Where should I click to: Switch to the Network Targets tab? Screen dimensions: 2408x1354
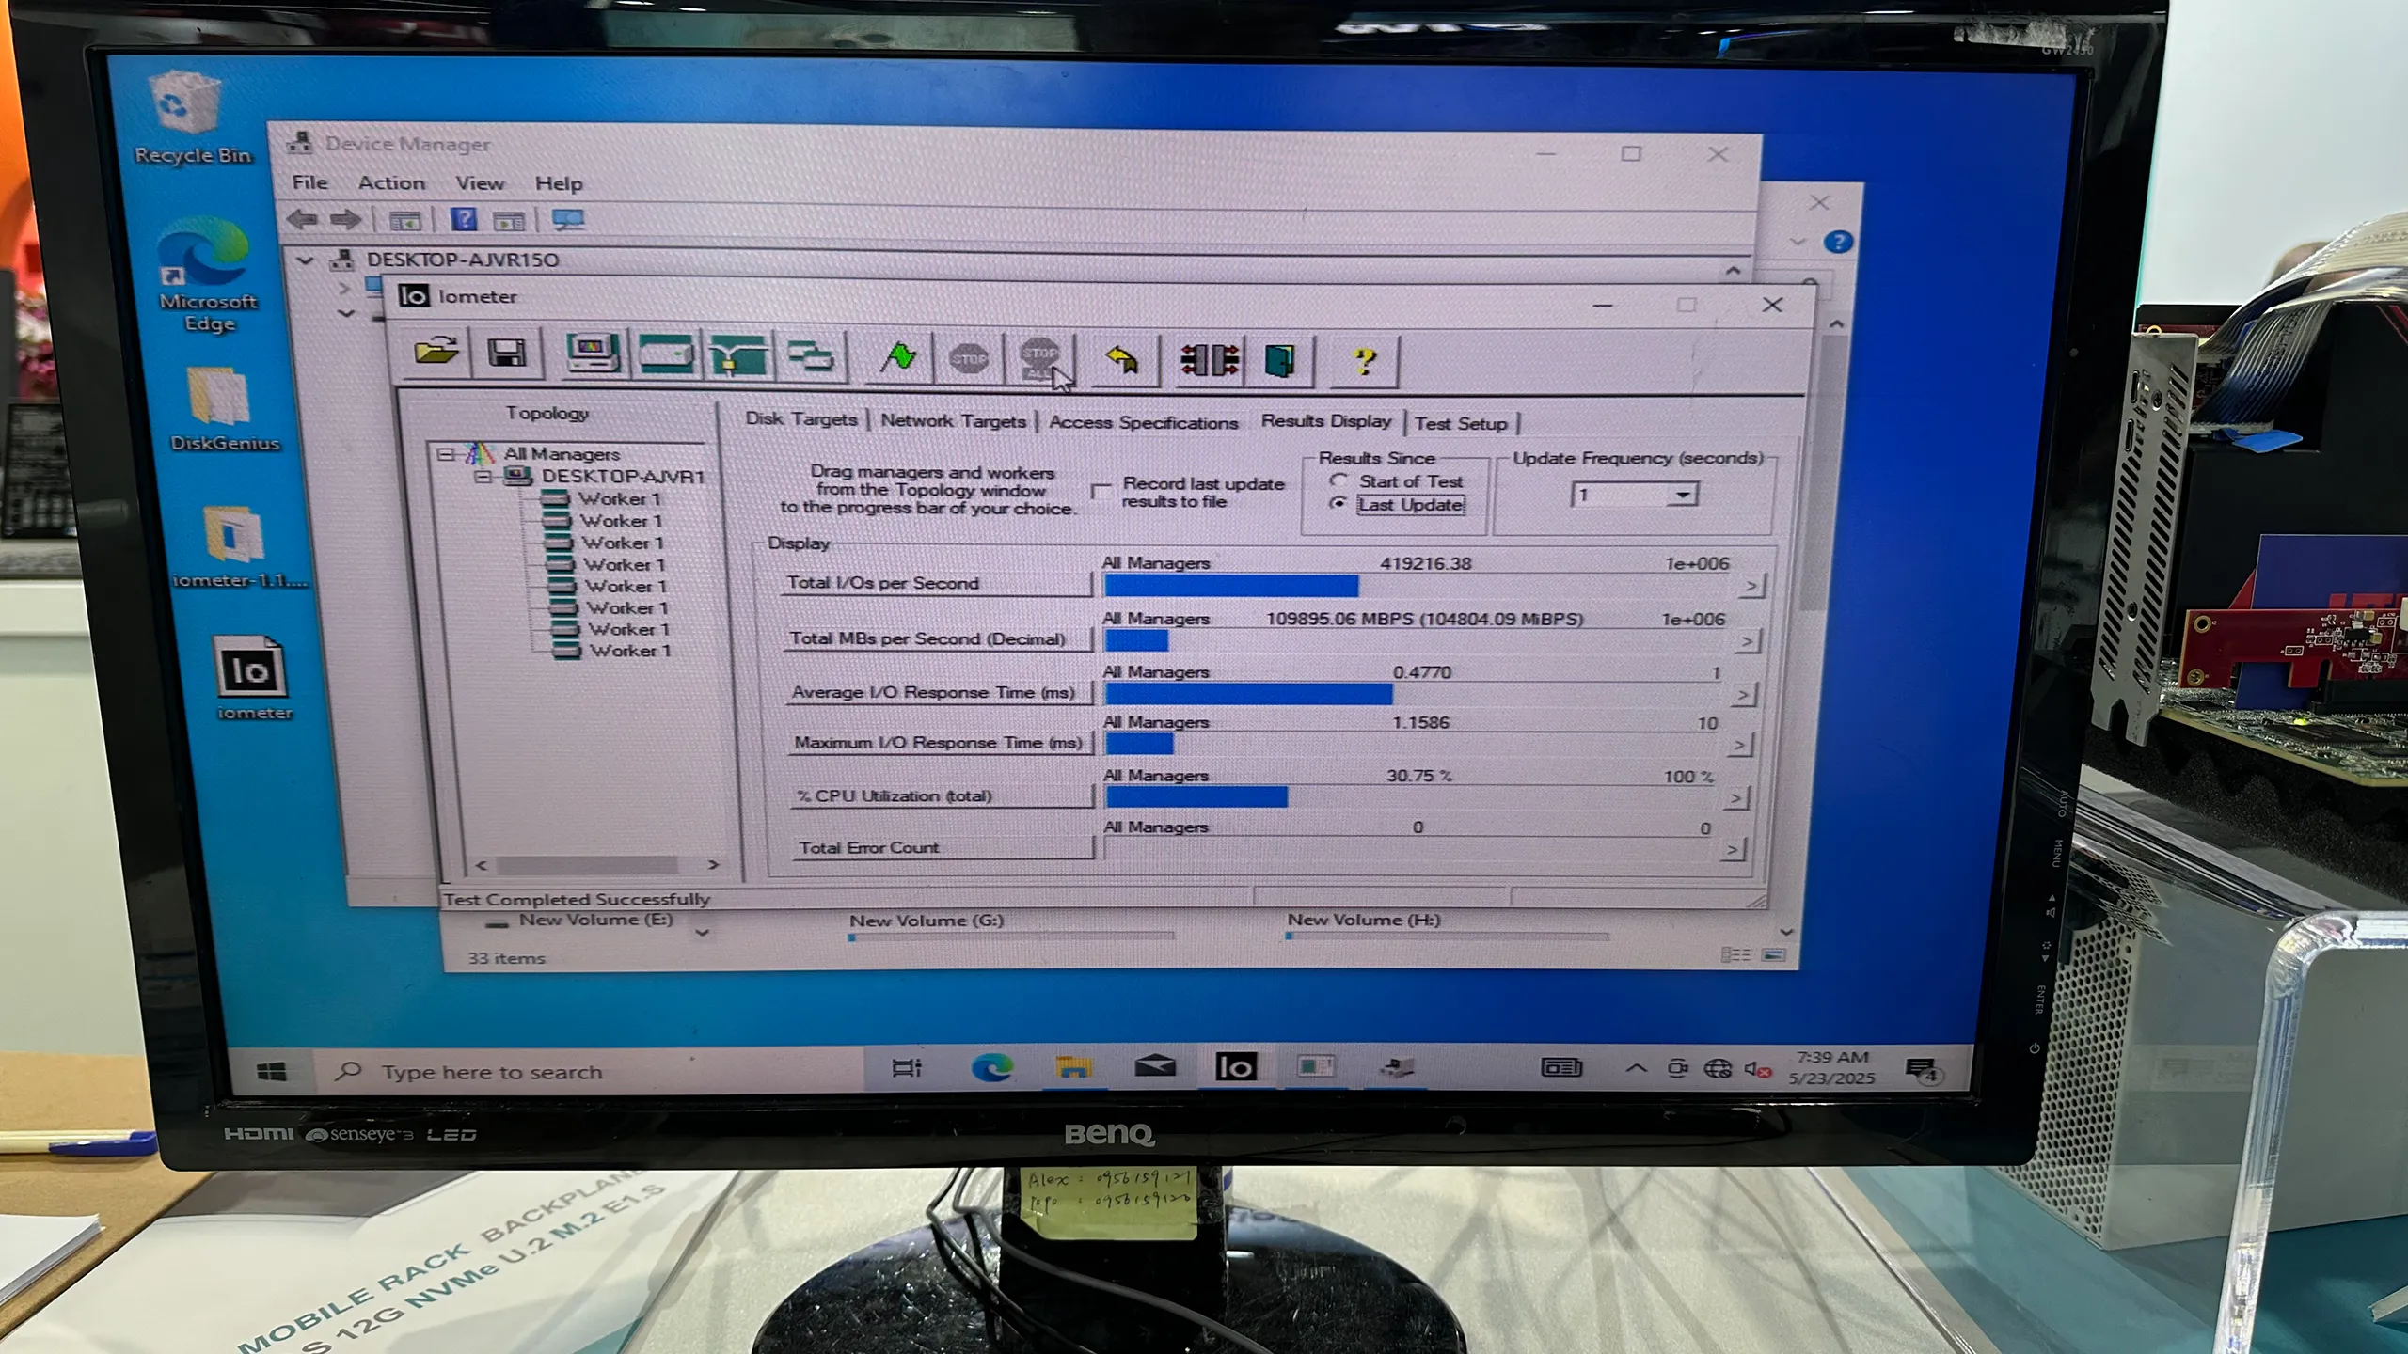coord(953,421)
